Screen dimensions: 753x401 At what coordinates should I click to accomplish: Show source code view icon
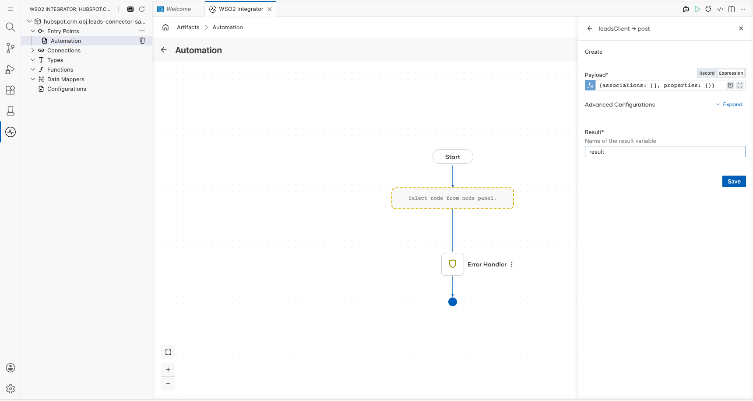click(720, 9)
